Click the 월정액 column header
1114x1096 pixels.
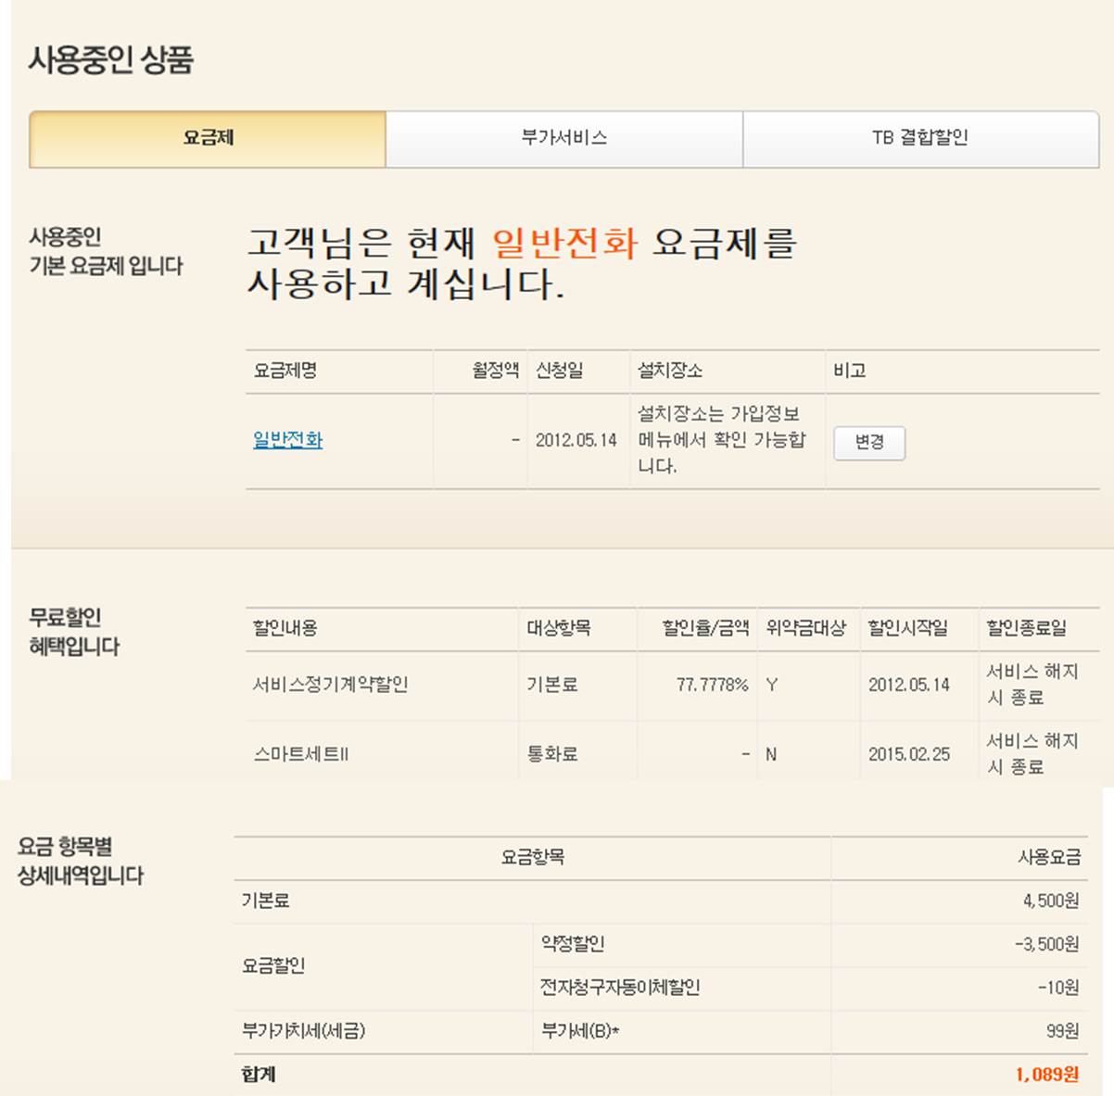click(x=495, y=371)
